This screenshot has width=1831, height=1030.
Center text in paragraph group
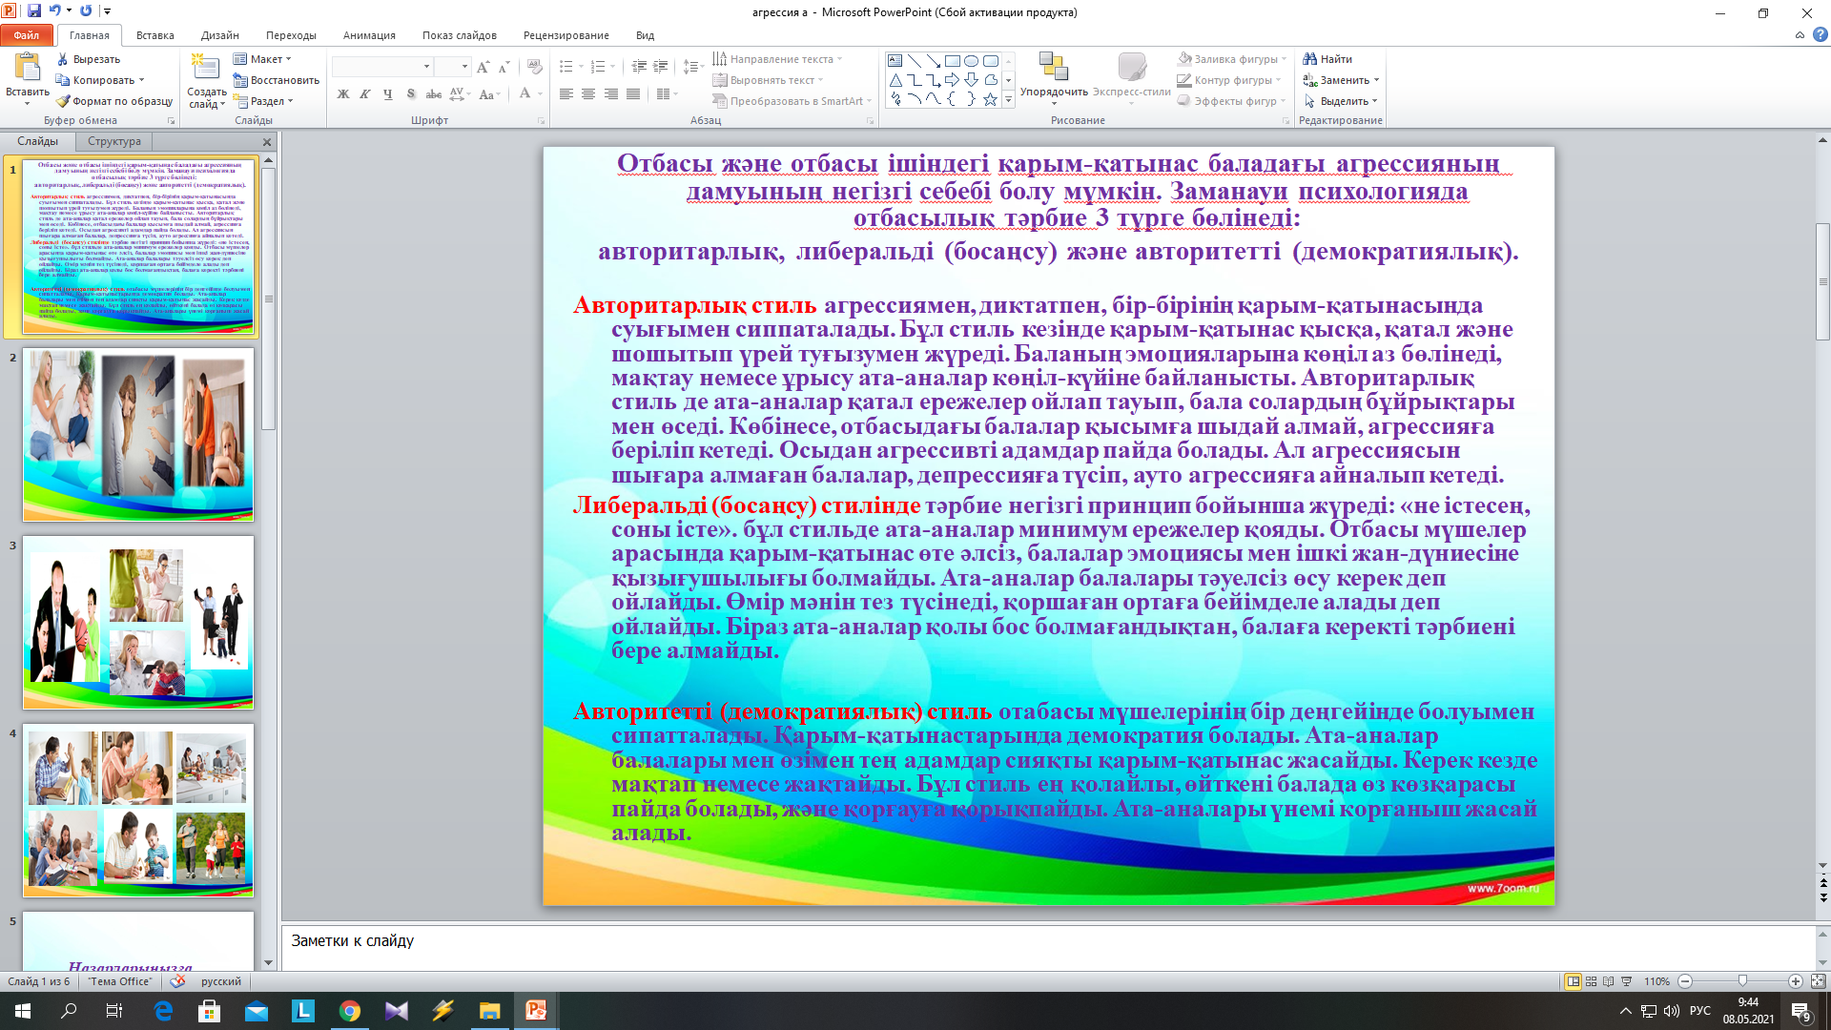588,93
